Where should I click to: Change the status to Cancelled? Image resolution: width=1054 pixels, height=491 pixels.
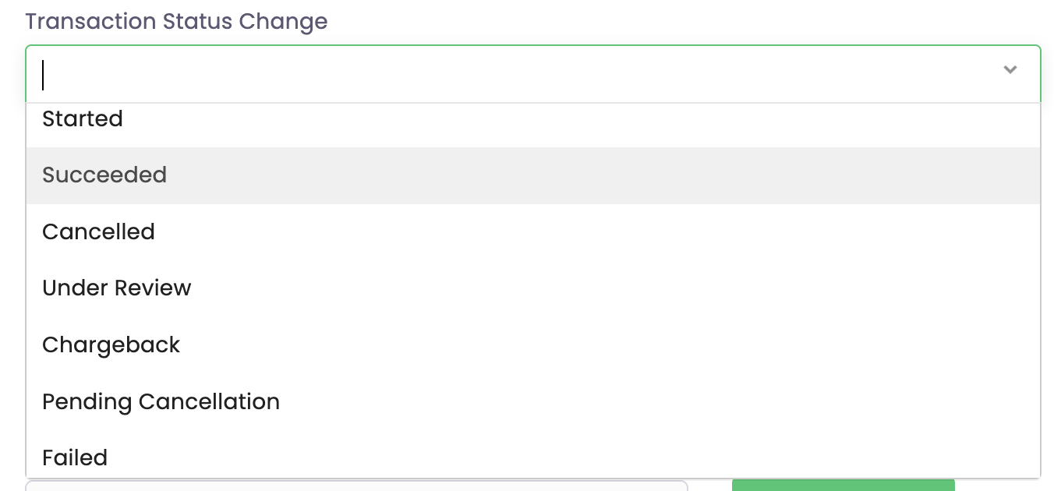tap(99, 232)
